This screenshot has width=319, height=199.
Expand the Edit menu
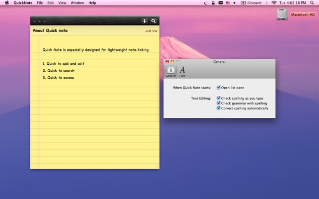(51, 3)
